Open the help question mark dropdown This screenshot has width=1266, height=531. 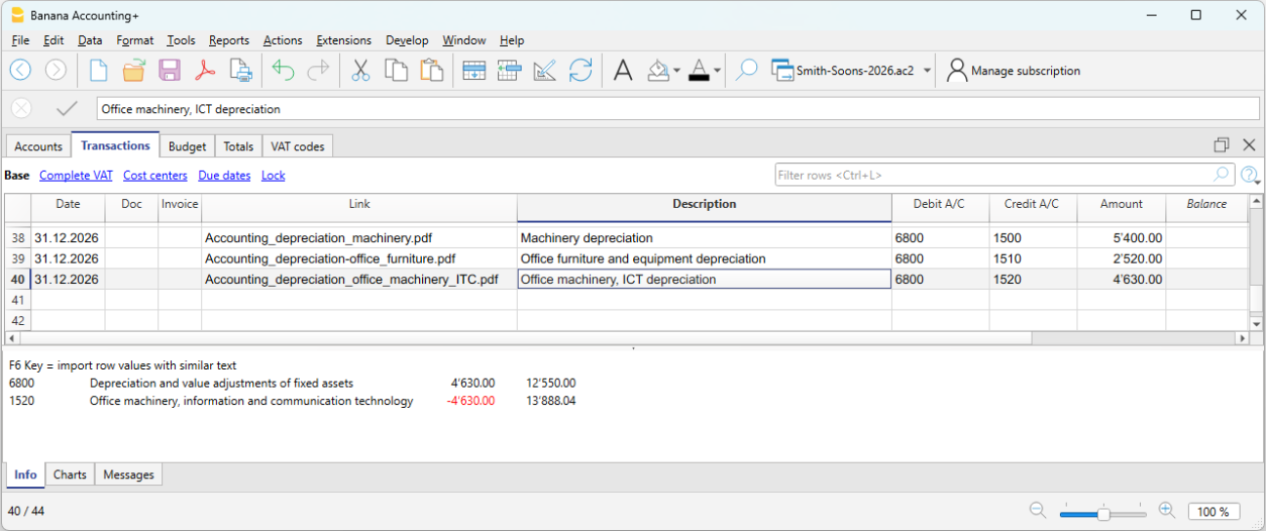tap(1249, 176)
